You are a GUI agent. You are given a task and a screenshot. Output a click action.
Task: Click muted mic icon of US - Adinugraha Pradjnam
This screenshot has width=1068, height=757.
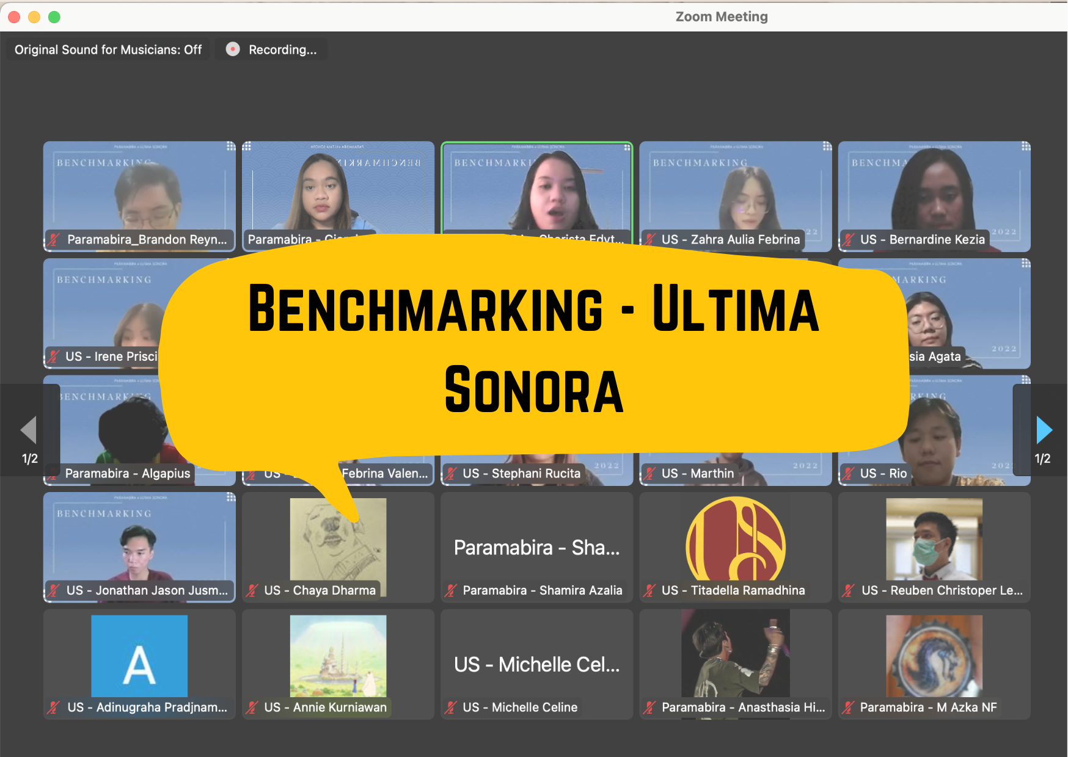pos(54,708)
